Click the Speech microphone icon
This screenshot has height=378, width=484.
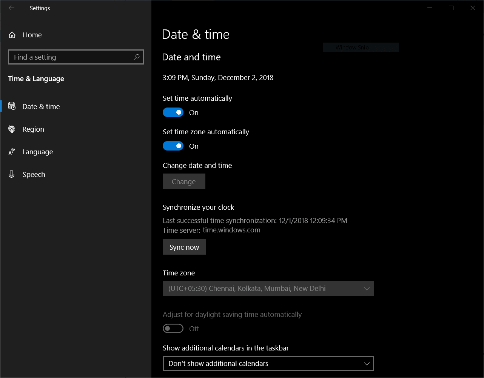click(x=12, y=174)
